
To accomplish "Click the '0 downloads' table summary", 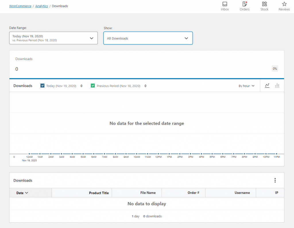I will [x=152, y=216].
